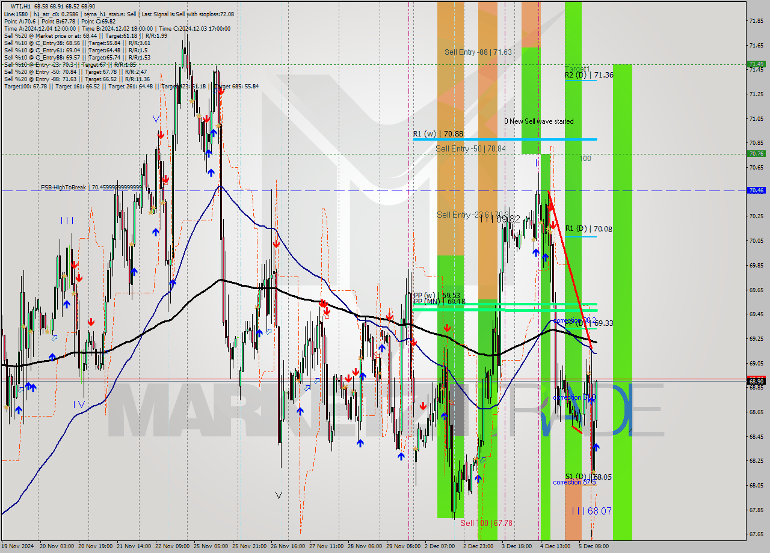The height and width of the screenshot is (553, 770).
Task: Click the 'Sell %10 @ Entry -23: 70.3' row
Action: click(x=70, y=64)
